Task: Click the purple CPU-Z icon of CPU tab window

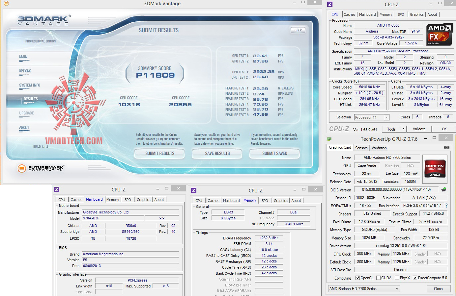Action: click(330, 4)
